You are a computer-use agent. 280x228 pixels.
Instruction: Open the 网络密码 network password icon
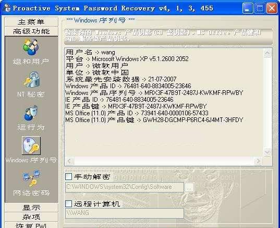point(31,178)
